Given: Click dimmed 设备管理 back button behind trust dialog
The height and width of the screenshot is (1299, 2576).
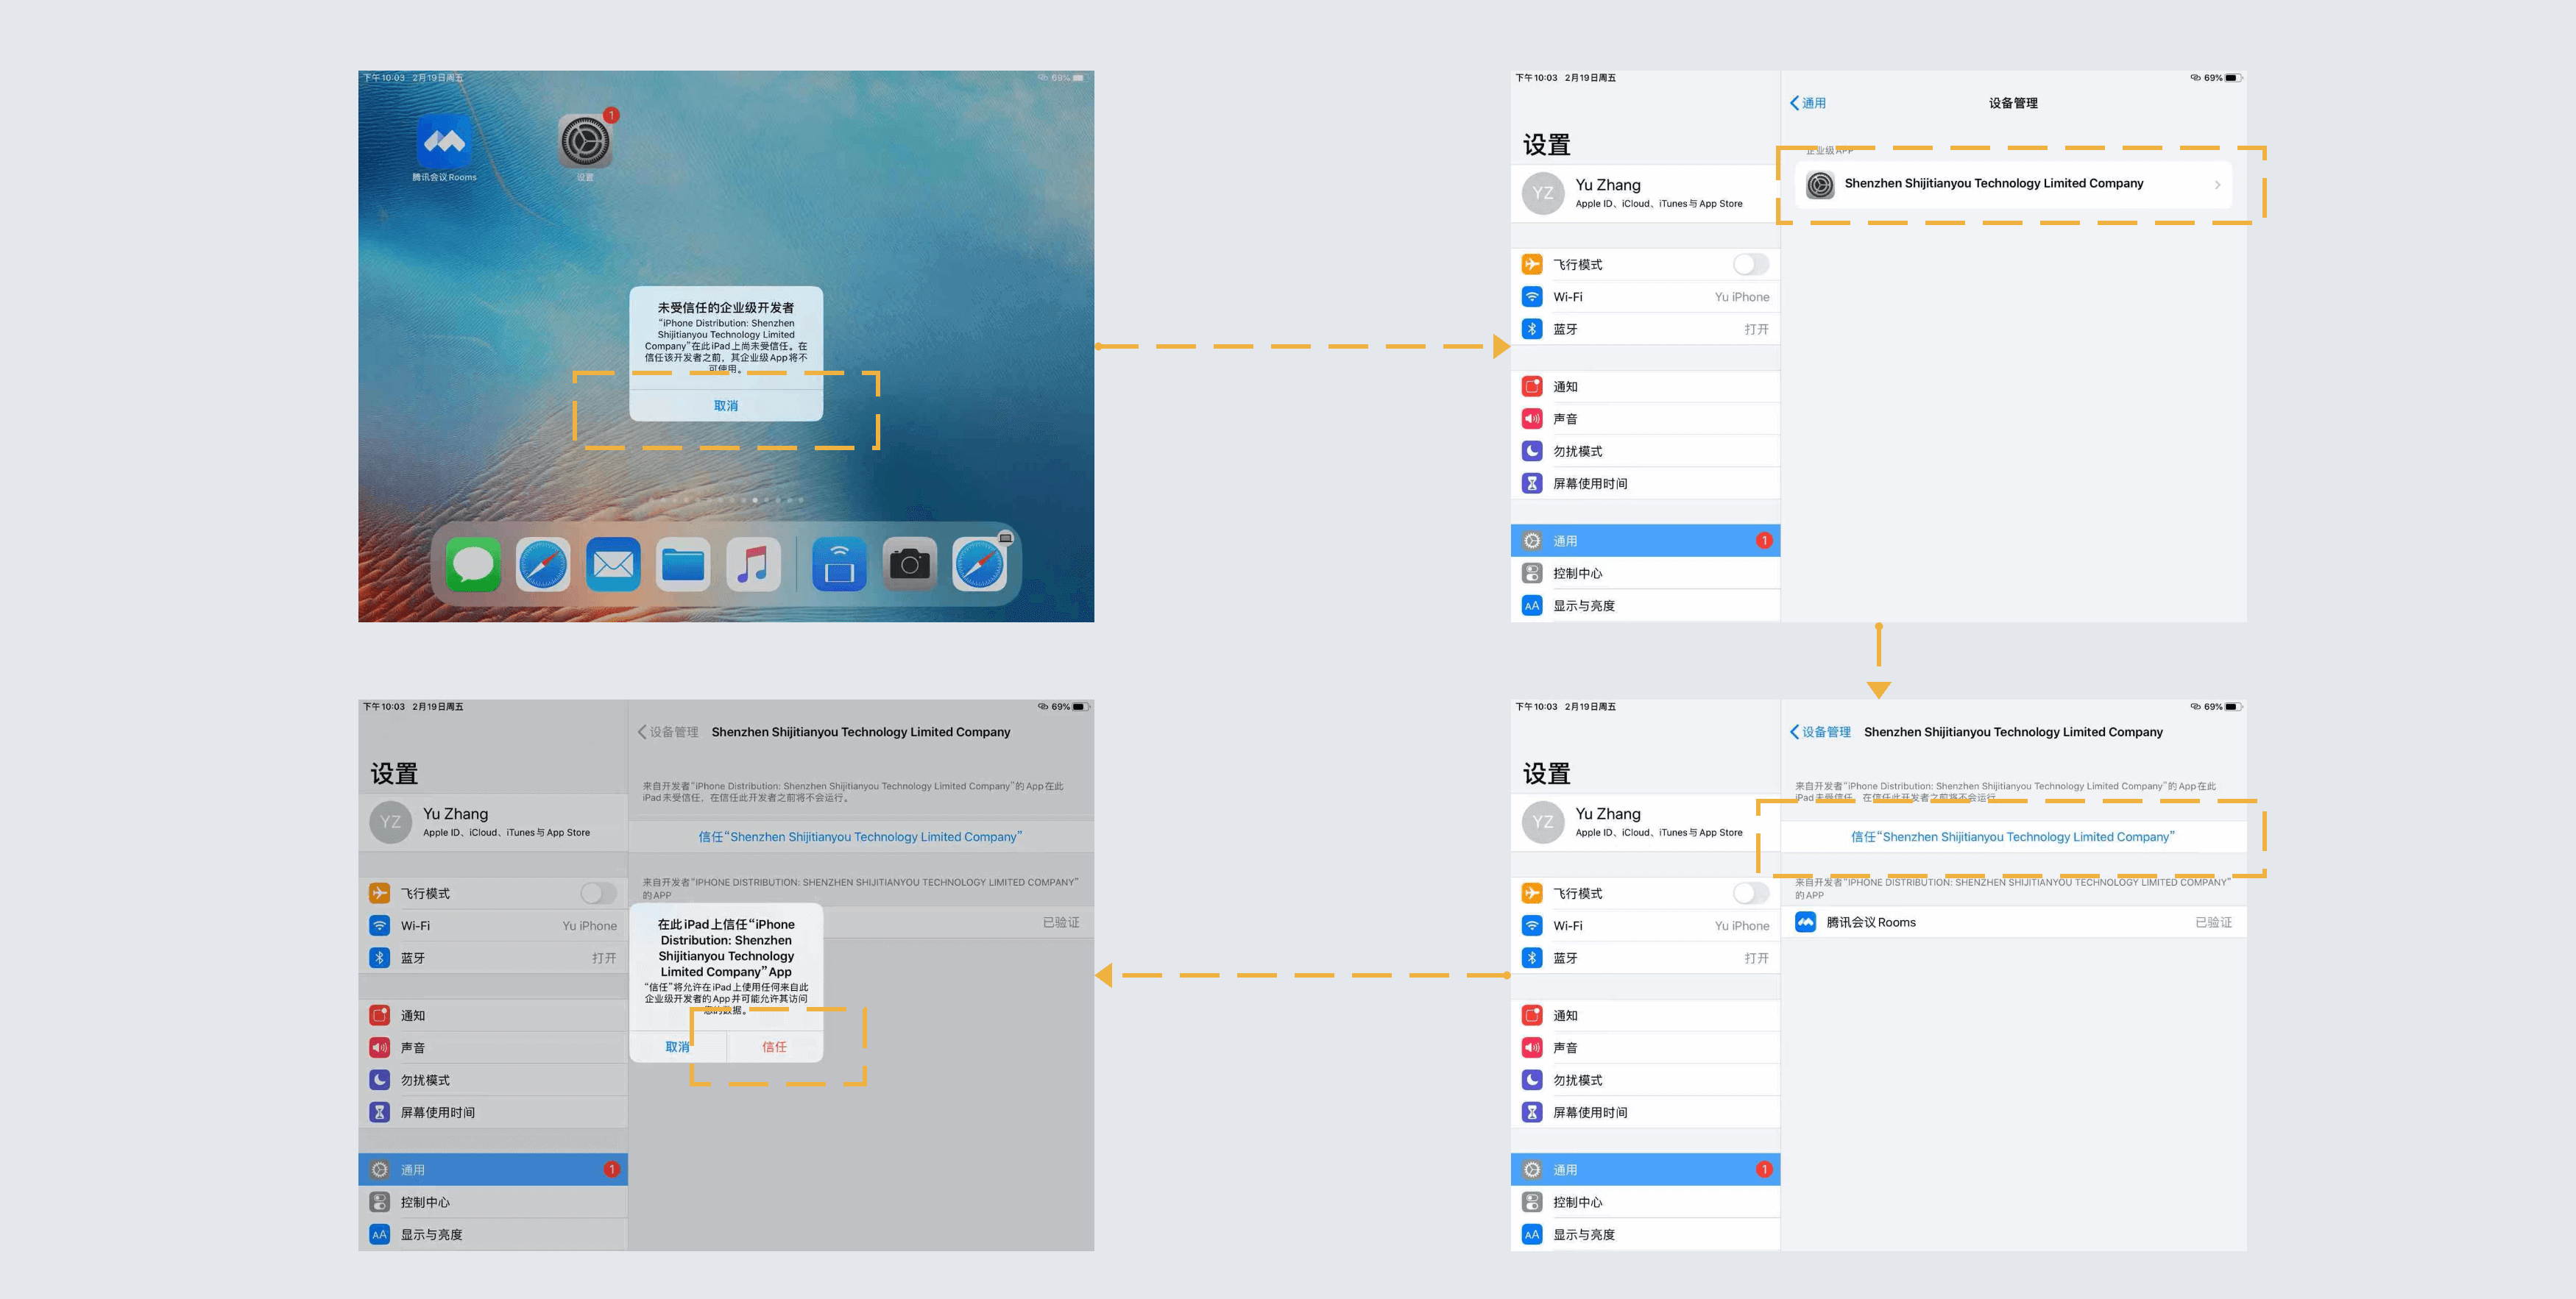Looking at the screenshot, I should [x=668, y=731].
